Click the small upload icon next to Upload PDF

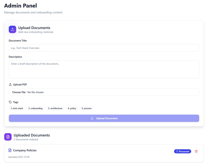click(x=10, y=84)
